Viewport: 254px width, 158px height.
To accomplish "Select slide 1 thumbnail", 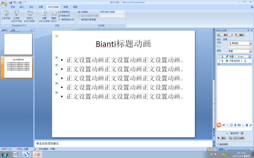I will pos(18,44).
